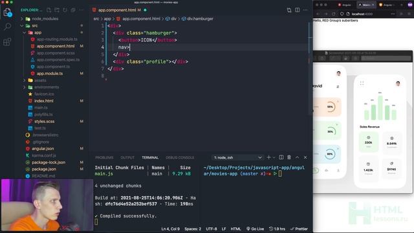The image size is (414, 233).
Task: Select the app.component.html editor tab
Action: coord(120,10)
